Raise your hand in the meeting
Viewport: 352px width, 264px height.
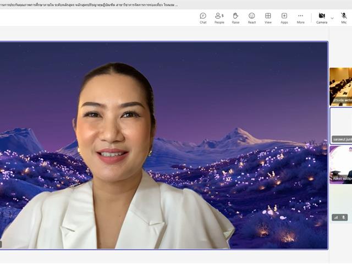click(235, 18)
